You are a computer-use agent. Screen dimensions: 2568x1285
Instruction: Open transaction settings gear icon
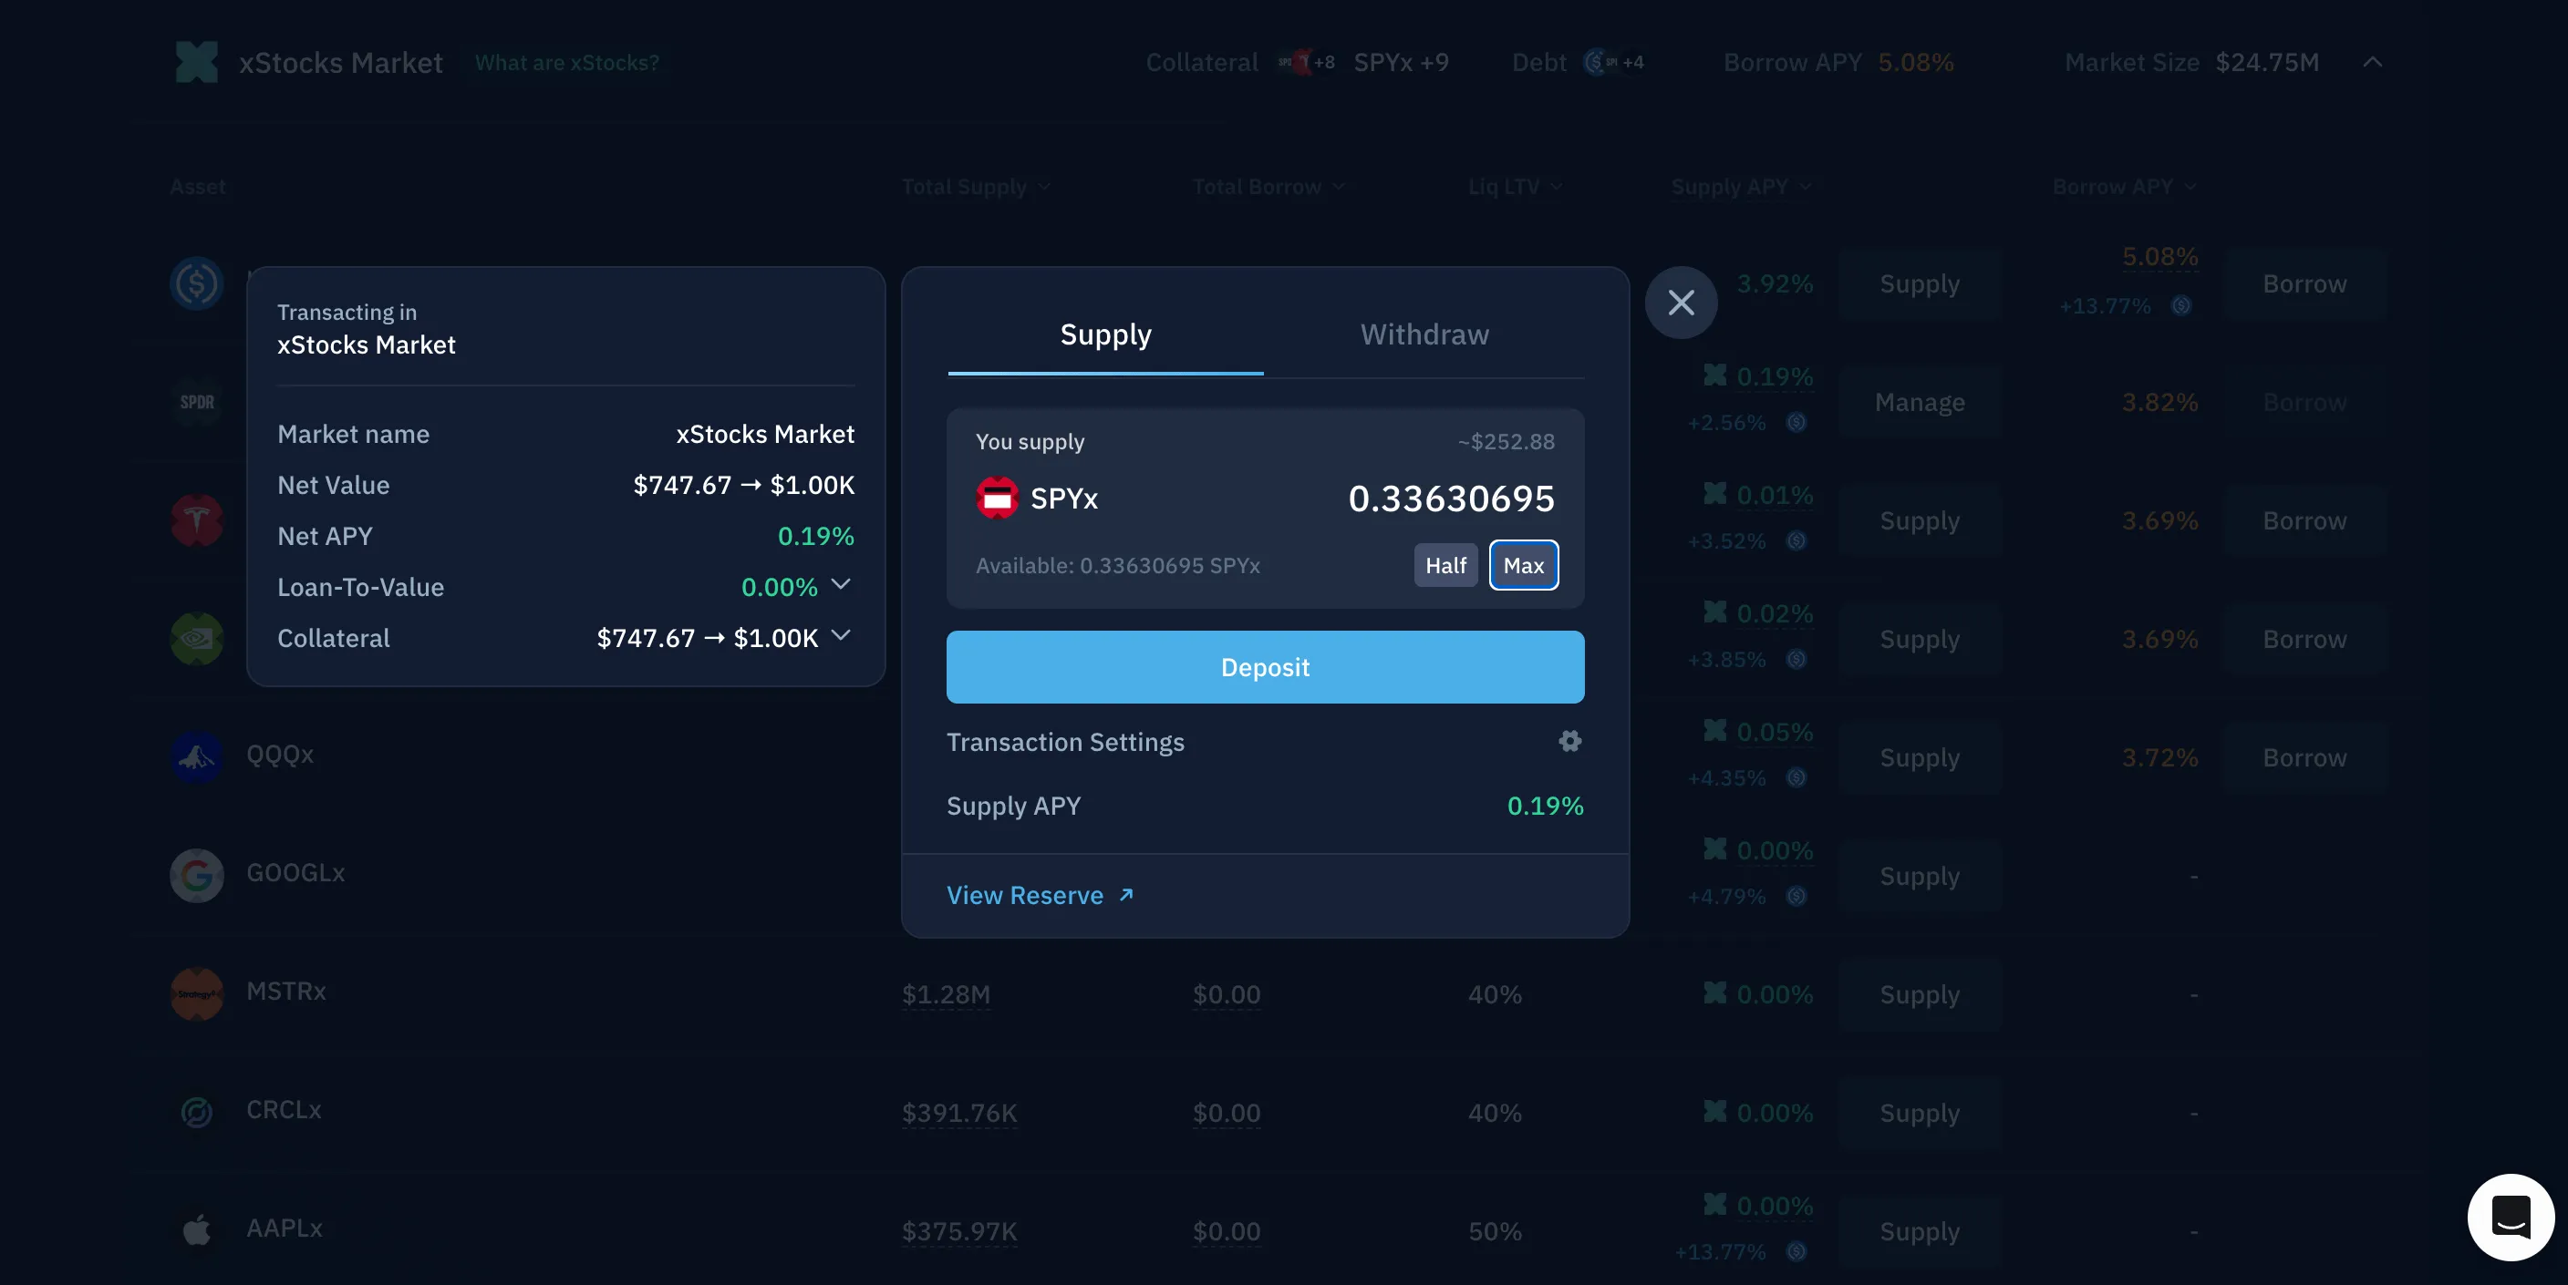(x=1570, y=741)
